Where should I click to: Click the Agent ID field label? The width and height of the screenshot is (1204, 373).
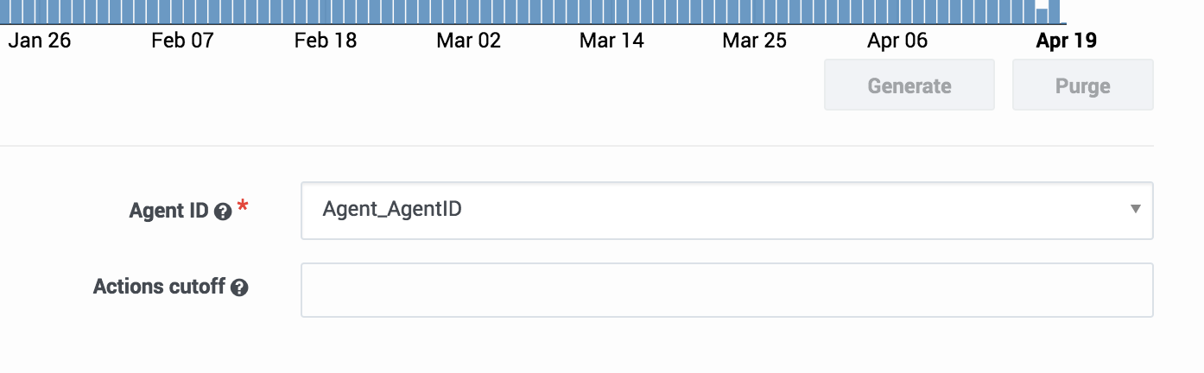click(168, 211)
